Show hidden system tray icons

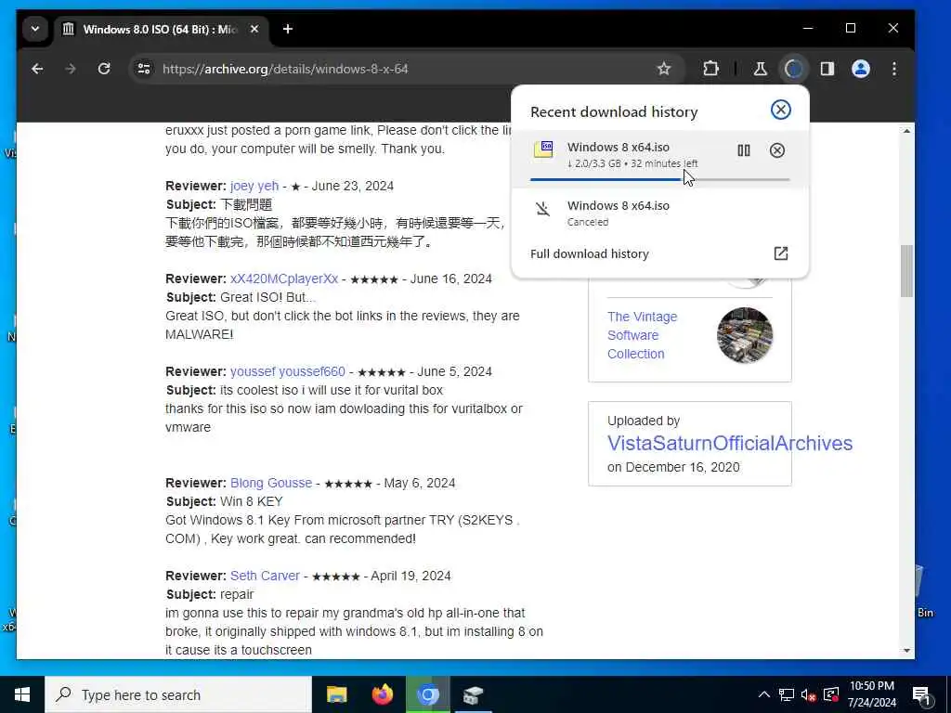(764, 694)
